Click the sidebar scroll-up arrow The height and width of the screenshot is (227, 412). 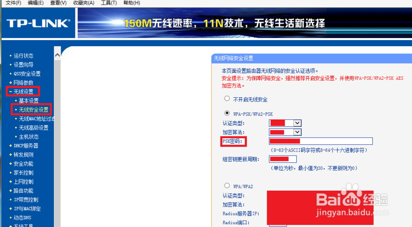coord(57,55)
